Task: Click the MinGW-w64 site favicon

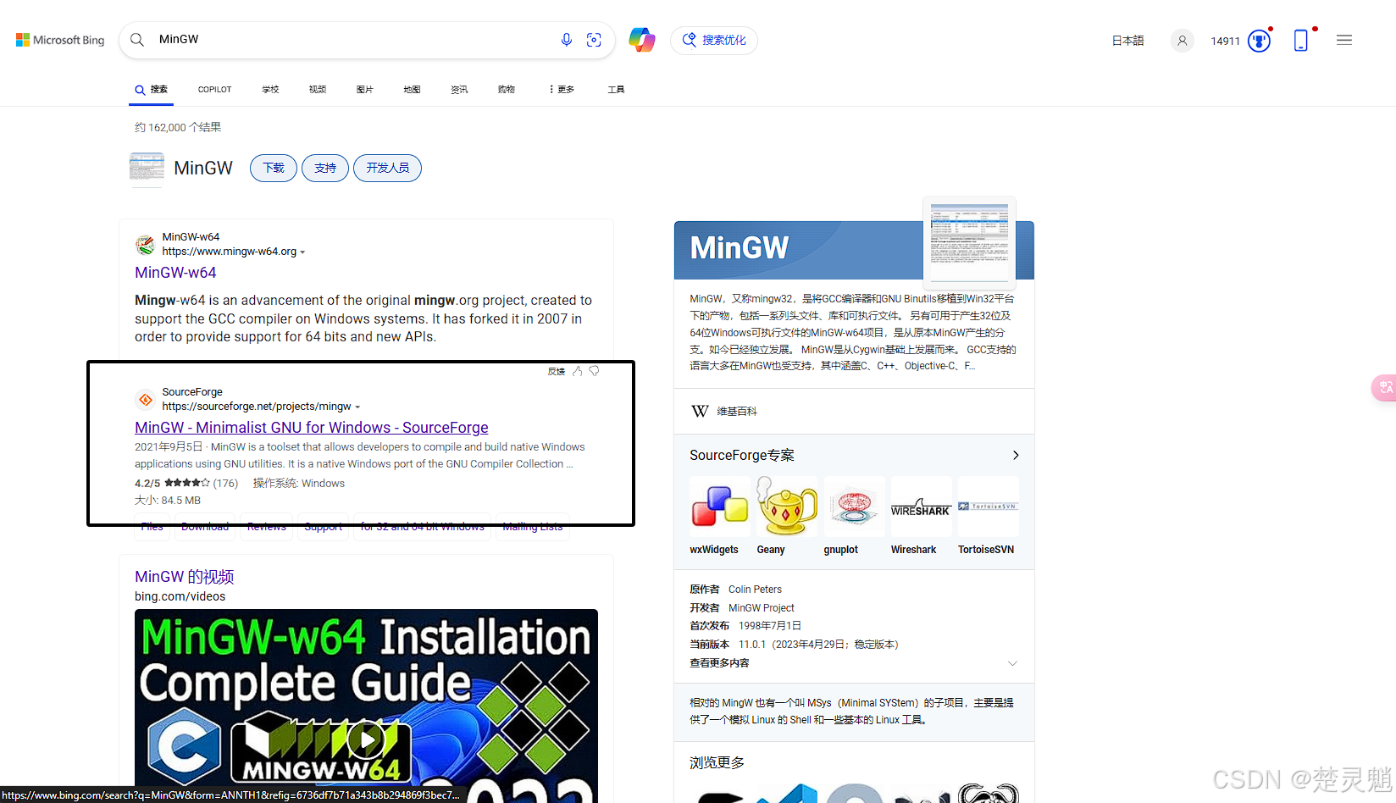Action: pyautogui.click(x=145, y=245)
